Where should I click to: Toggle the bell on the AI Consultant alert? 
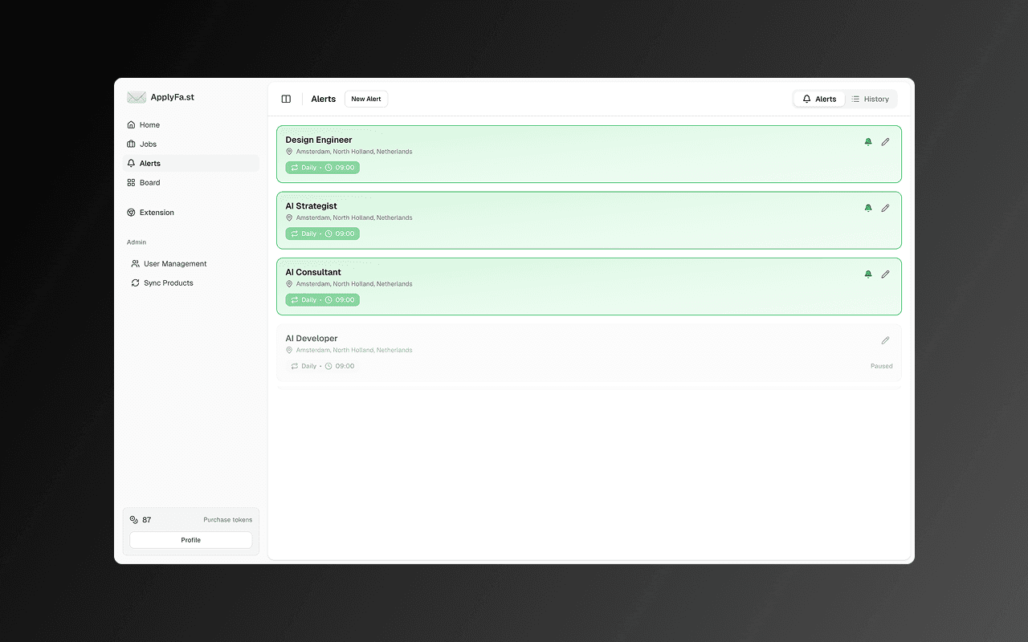868,274
